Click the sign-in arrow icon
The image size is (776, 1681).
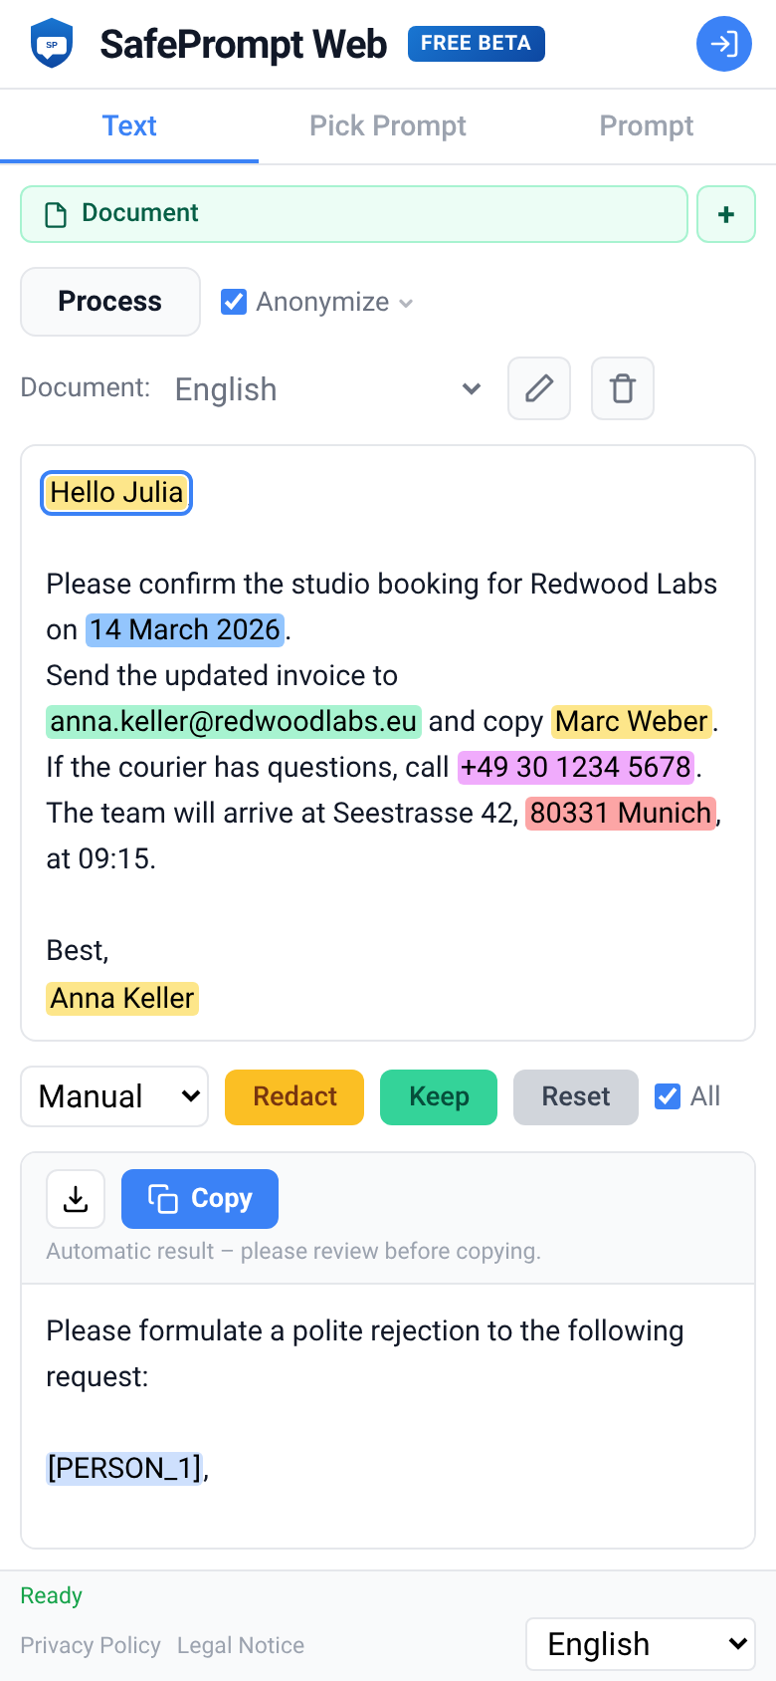[723, 44]
